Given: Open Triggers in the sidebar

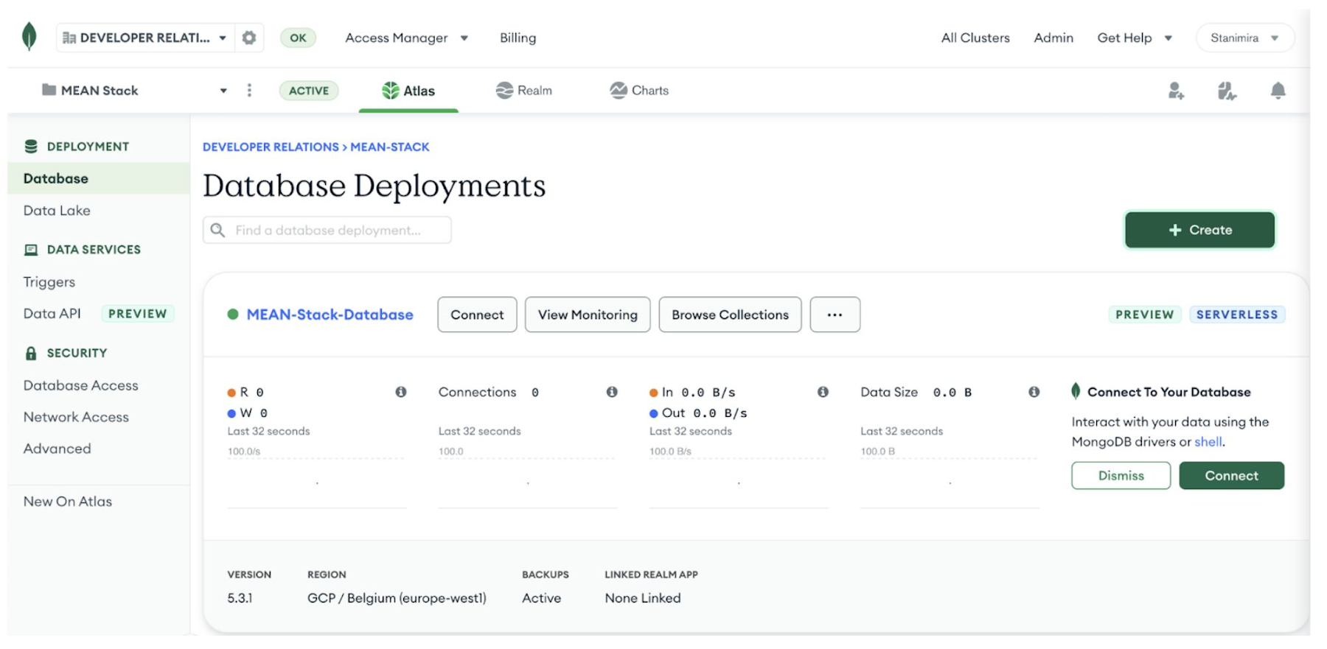Looking at the screenshot, I should [x=49, y=282].
